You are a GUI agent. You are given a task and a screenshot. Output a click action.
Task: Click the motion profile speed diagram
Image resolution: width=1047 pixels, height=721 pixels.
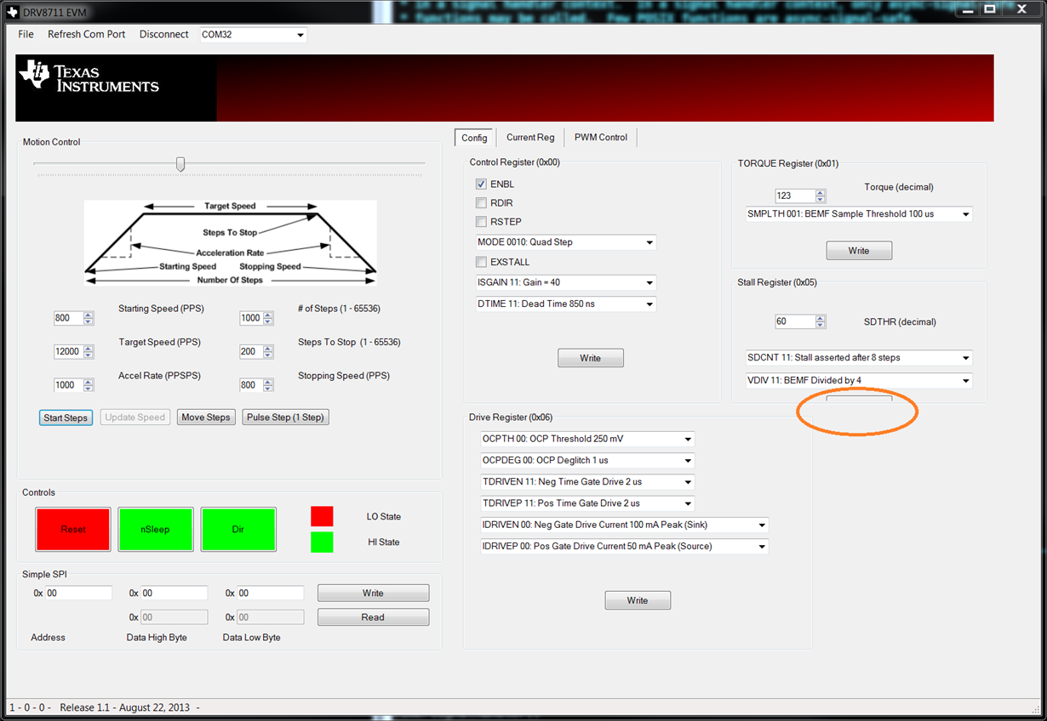click(x=230, y=242)
